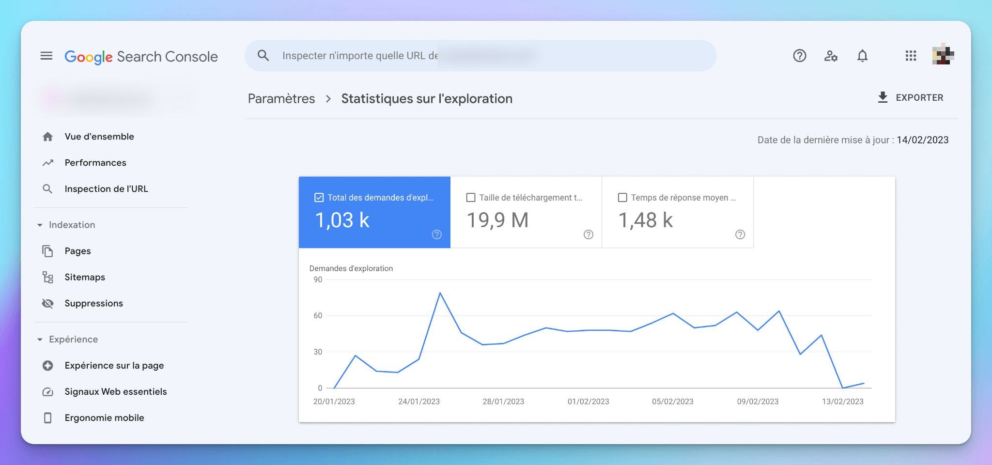Click the plus-circle Expérience sur la page icon
Screen dimensions: 992x465
47,365
